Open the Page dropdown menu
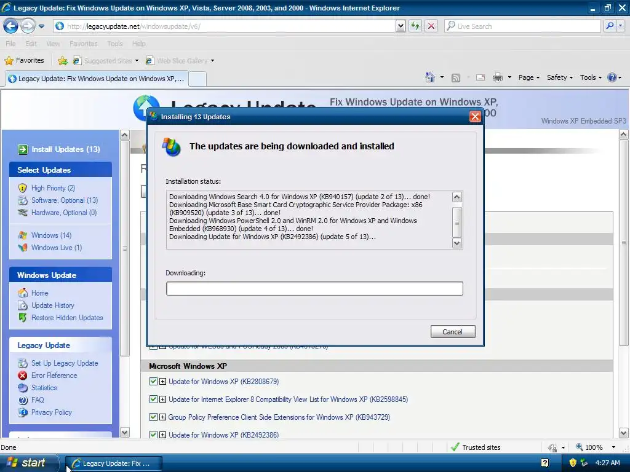This screenshot has height=472, width=630. [x=528, y=77]
